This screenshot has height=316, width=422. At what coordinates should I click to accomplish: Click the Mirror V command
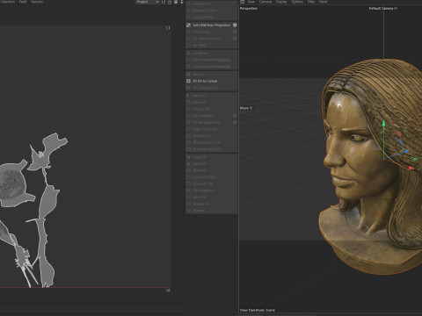tap(211, 103)
